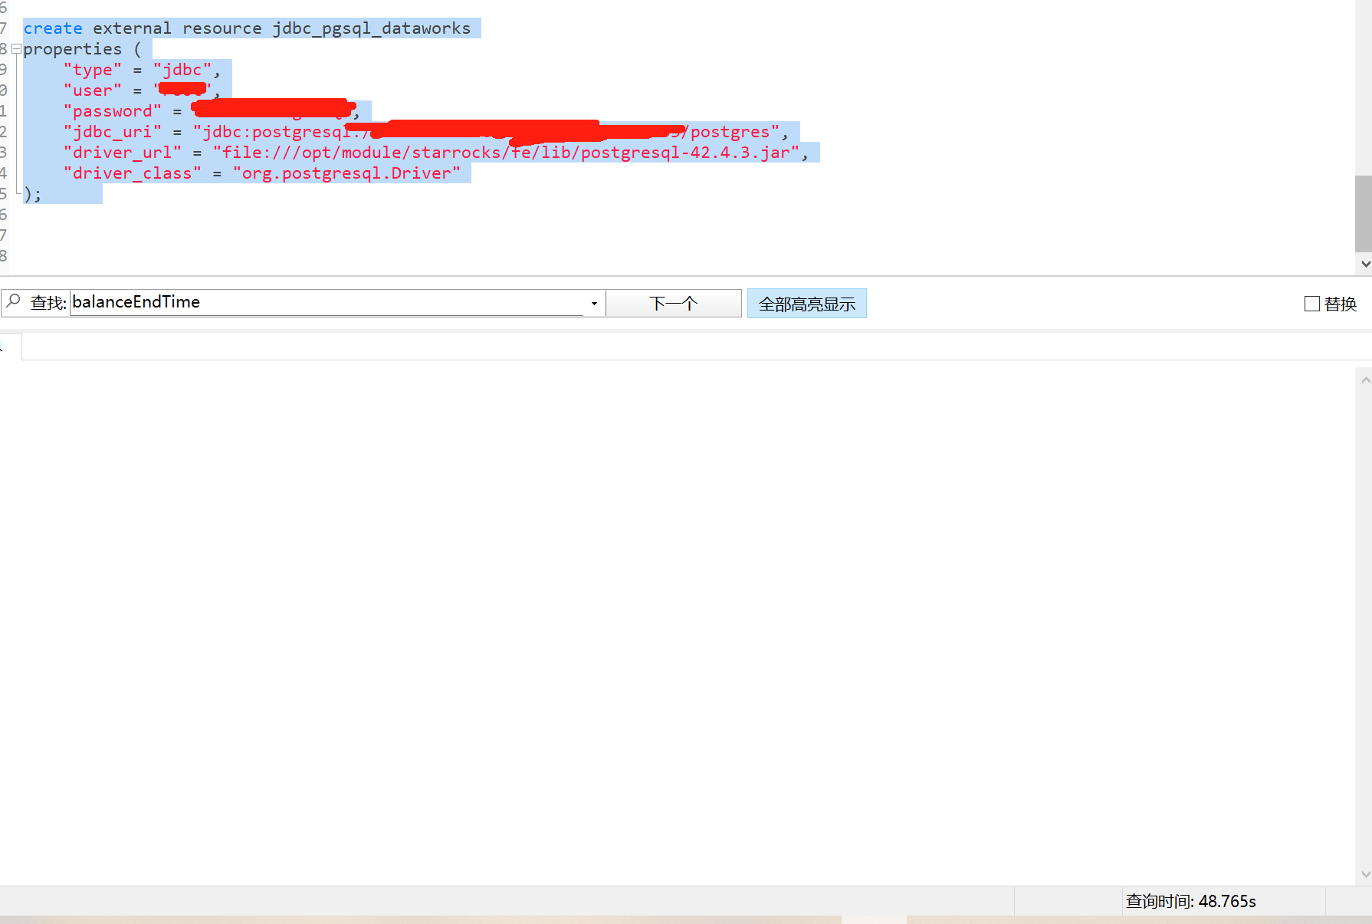This screenshot has width=1372, height=924.
Task: Open the find history dropdown arrow
Action: click(x=594, y=304)
